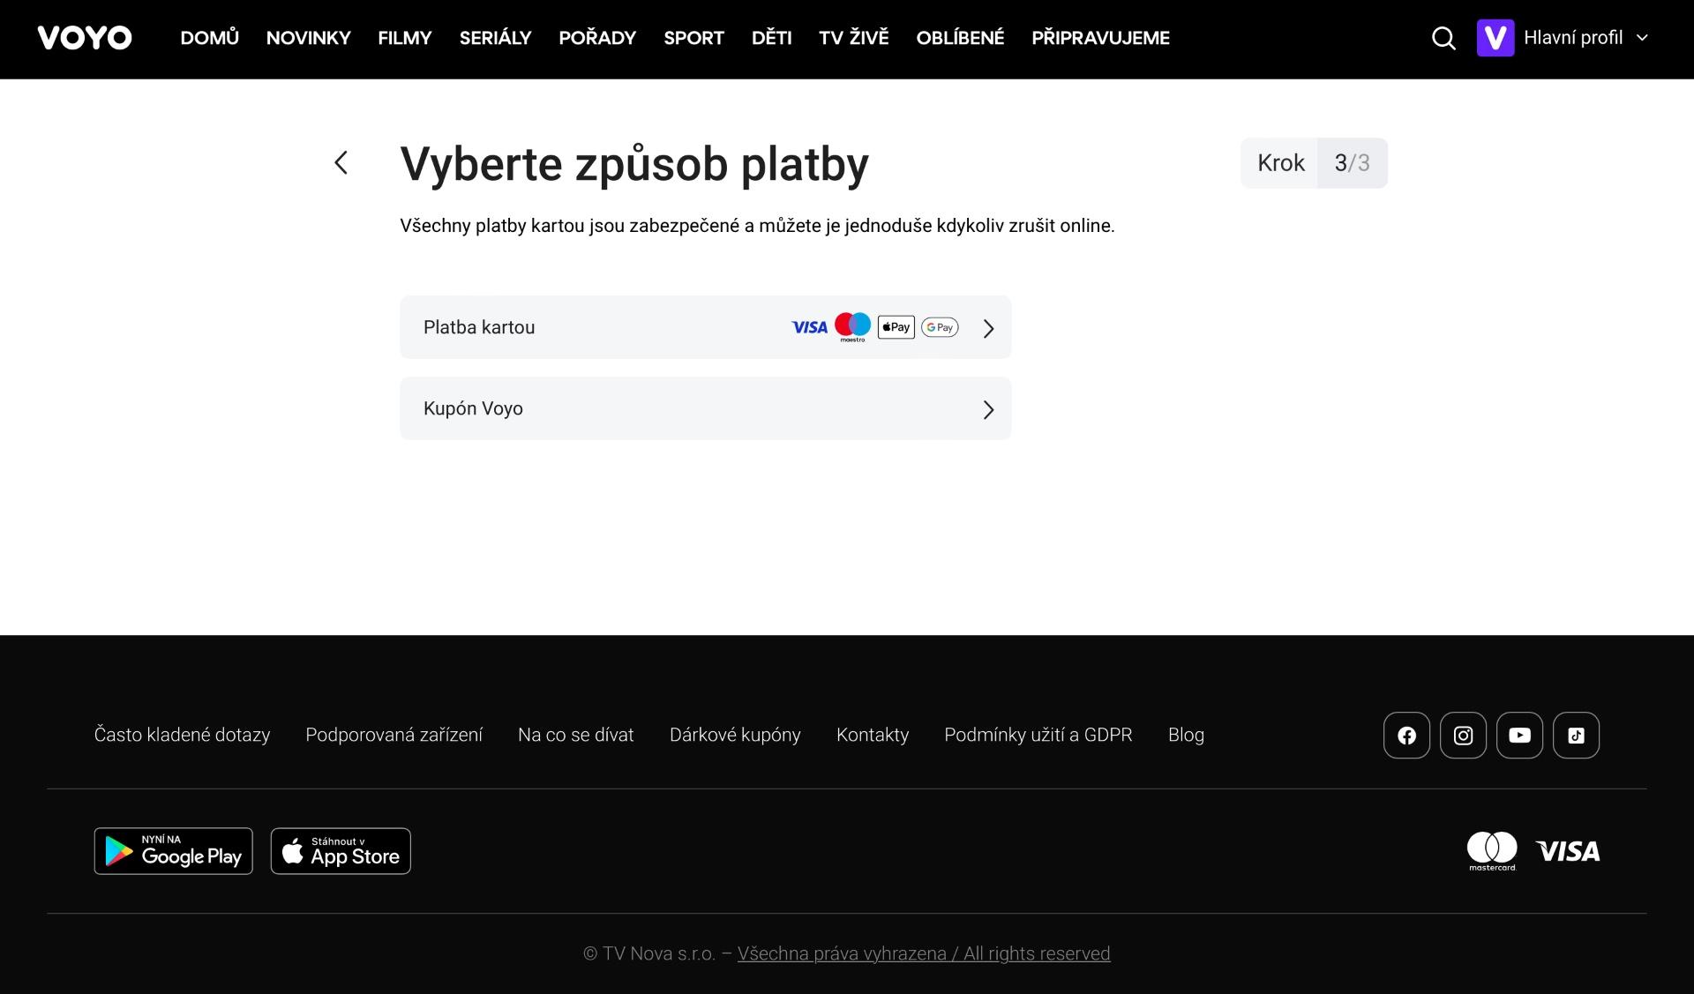Click the chevron on Kupón Voyo row

(988, 409)
